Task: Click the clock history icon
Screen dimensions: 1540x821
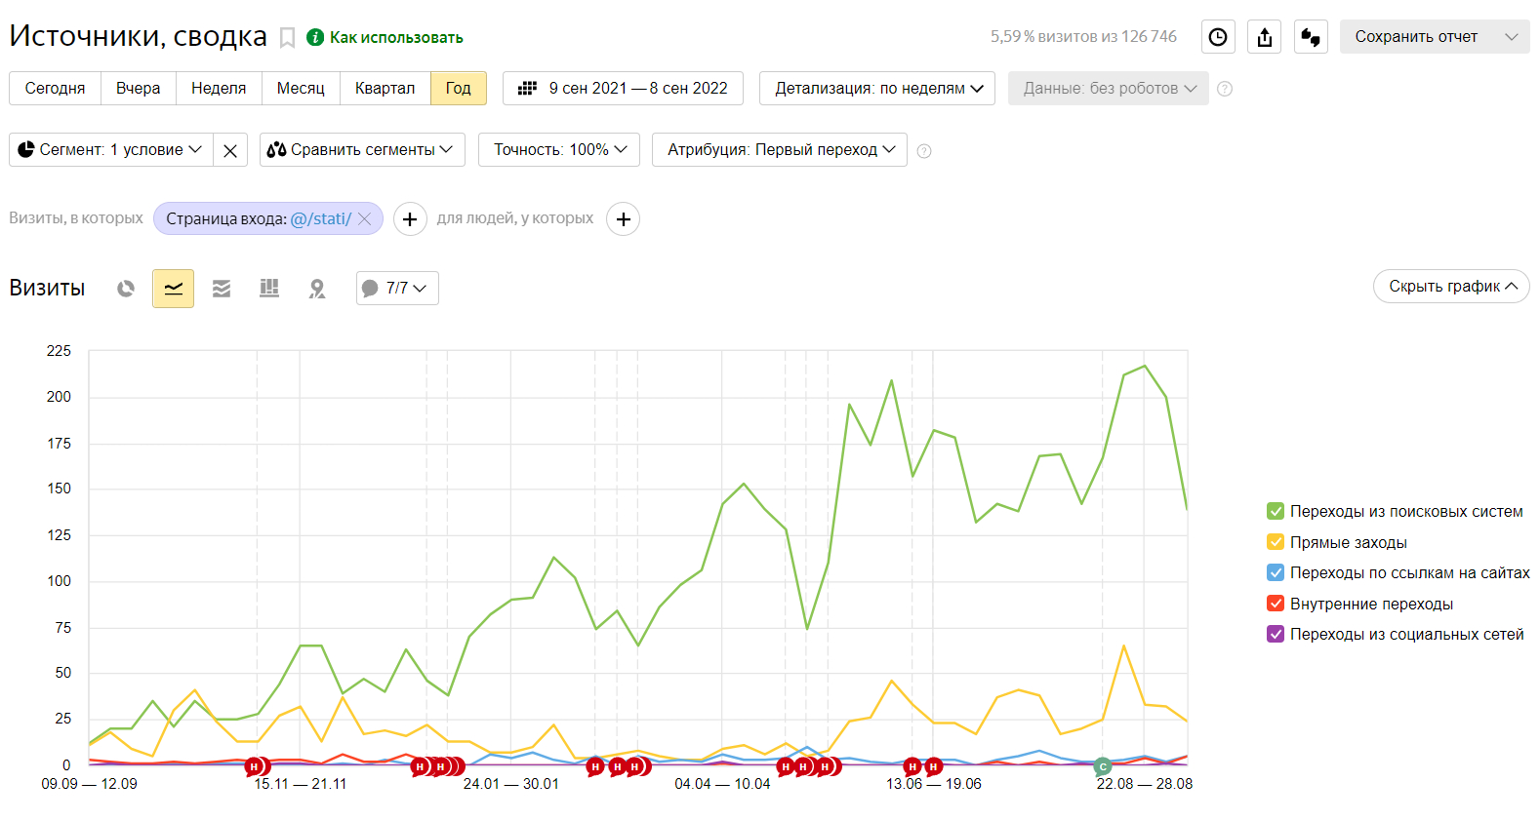Action: [x=1218, y=37]
